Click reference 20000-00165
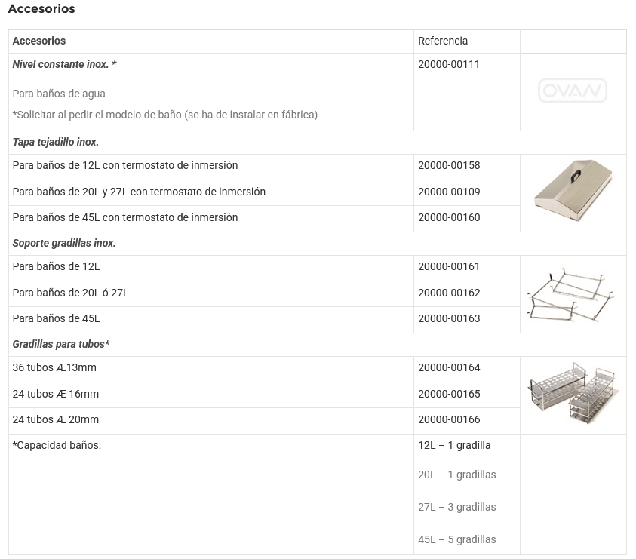 pos(449,395)
